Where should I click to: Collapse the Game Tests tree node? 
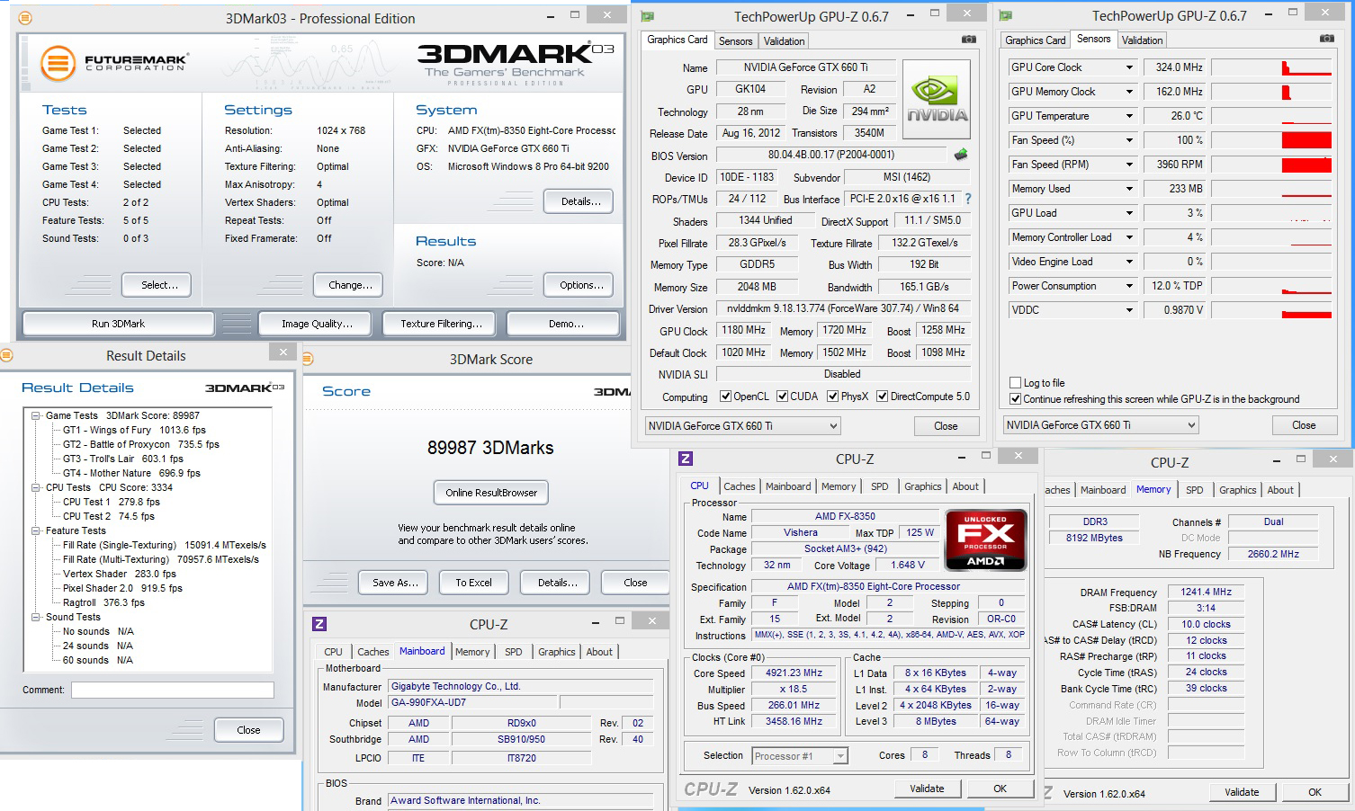click(36, 415)
